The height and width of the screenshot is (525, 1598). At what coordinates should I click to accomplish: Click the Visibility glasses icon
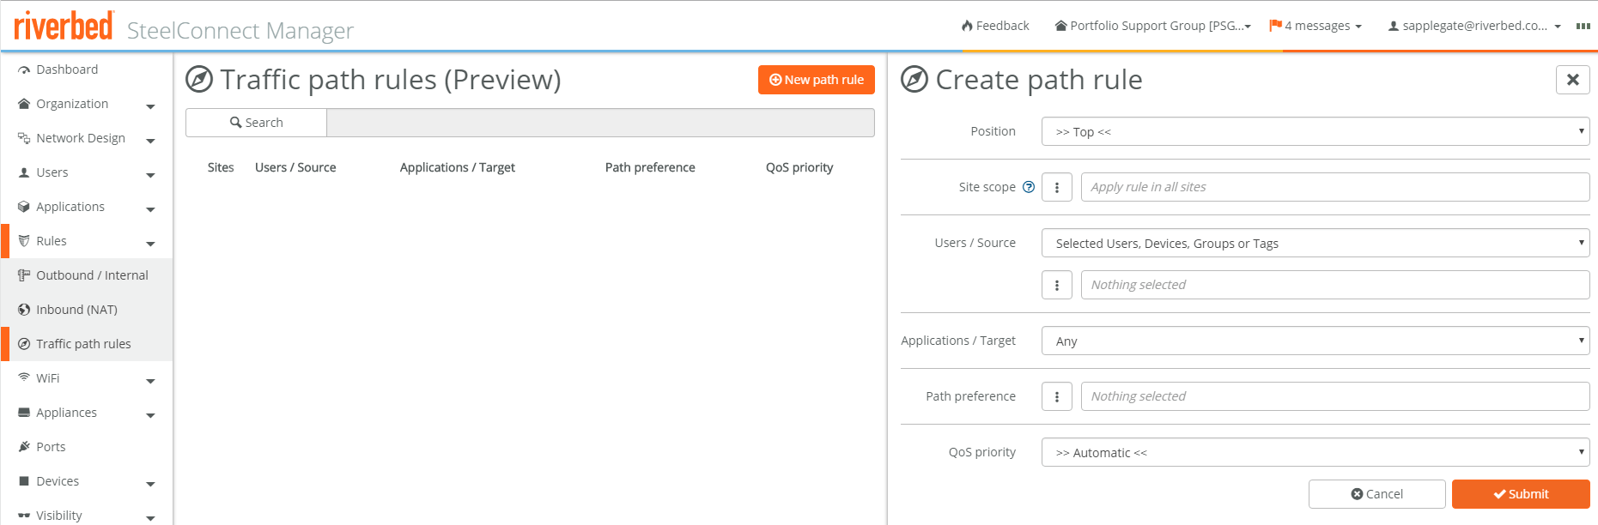click(24, 516)
